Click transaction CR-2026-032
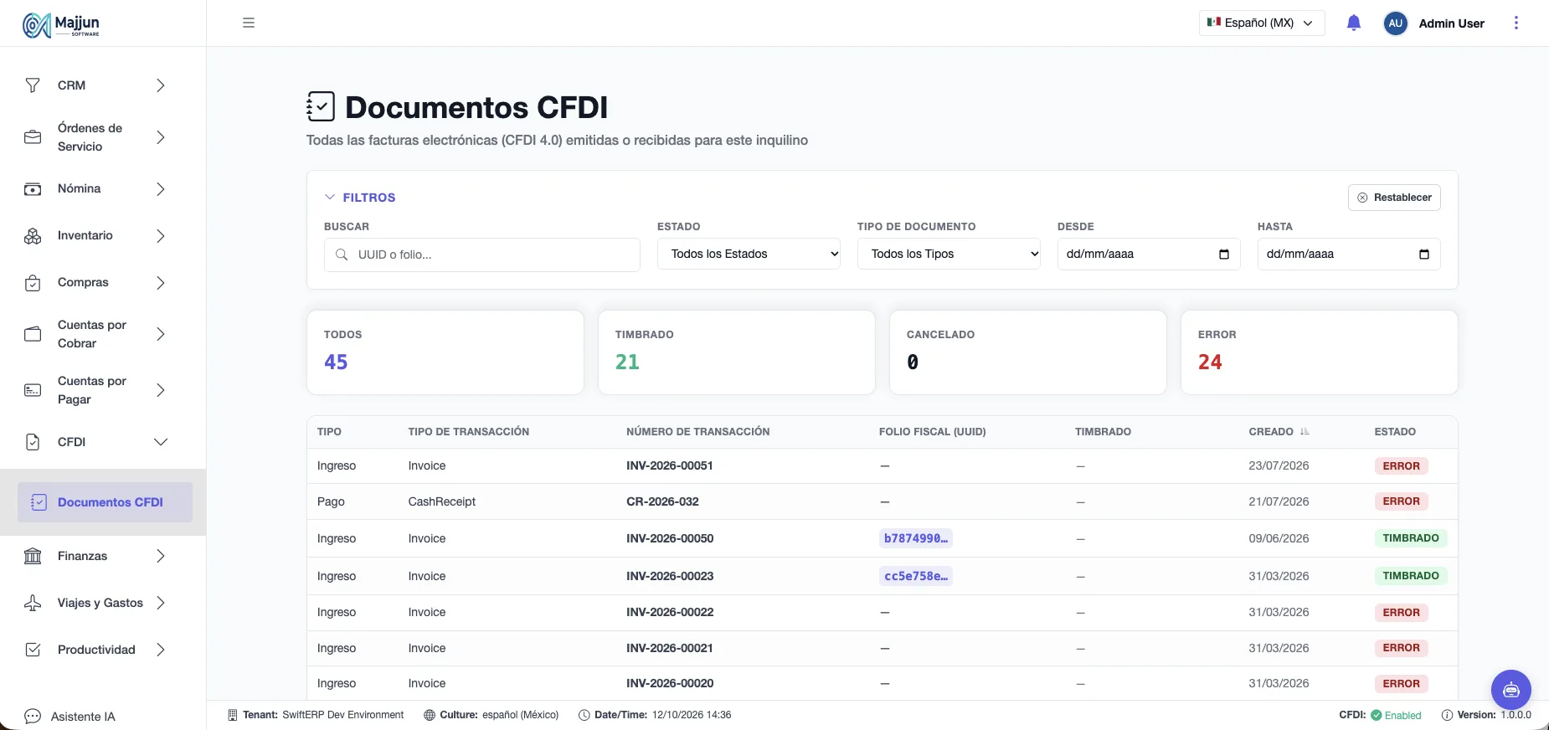Viewport: 1549px width, 730px height. (662, 501)
